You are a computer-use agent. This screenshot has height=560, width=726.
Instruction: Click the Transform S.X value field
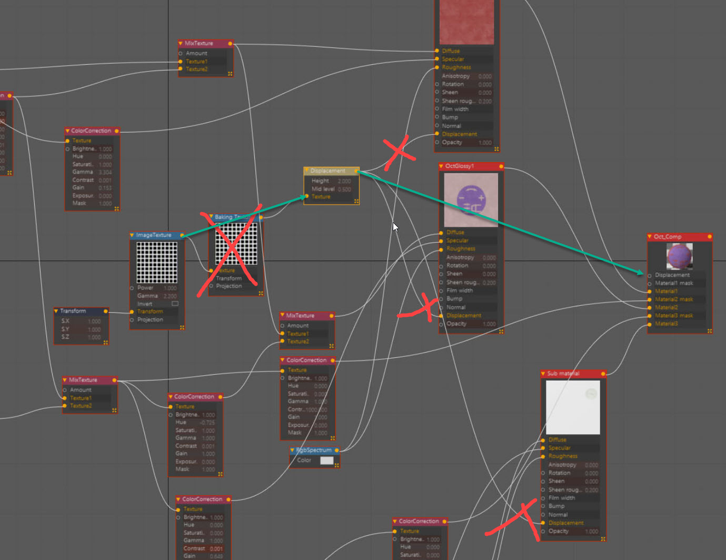click(94, 321)
